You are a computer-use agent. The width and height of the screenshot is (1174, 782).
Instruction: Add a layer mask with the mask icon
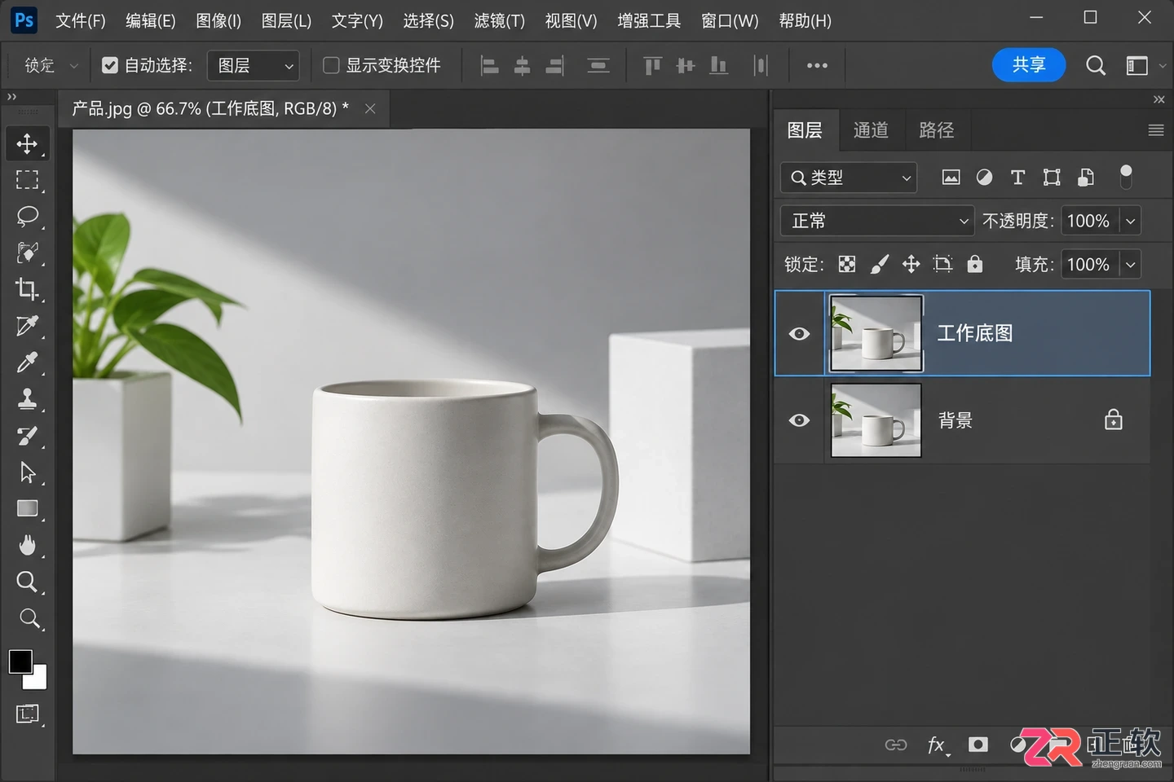[x=978, y=745]
